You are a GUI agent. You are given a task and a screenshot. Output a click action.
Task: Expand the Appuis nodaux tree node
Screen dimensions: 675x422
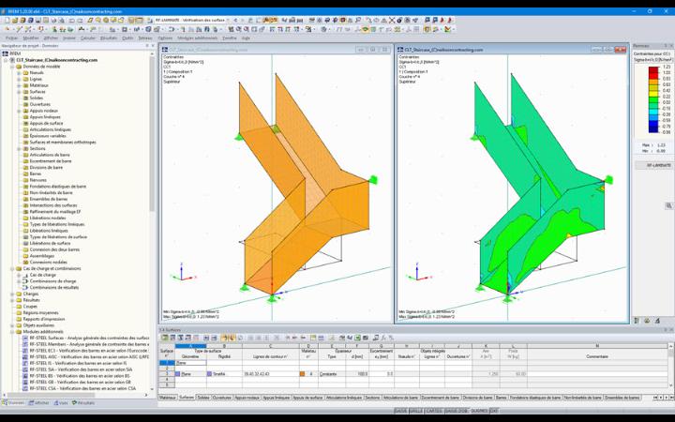pos(19,111)
